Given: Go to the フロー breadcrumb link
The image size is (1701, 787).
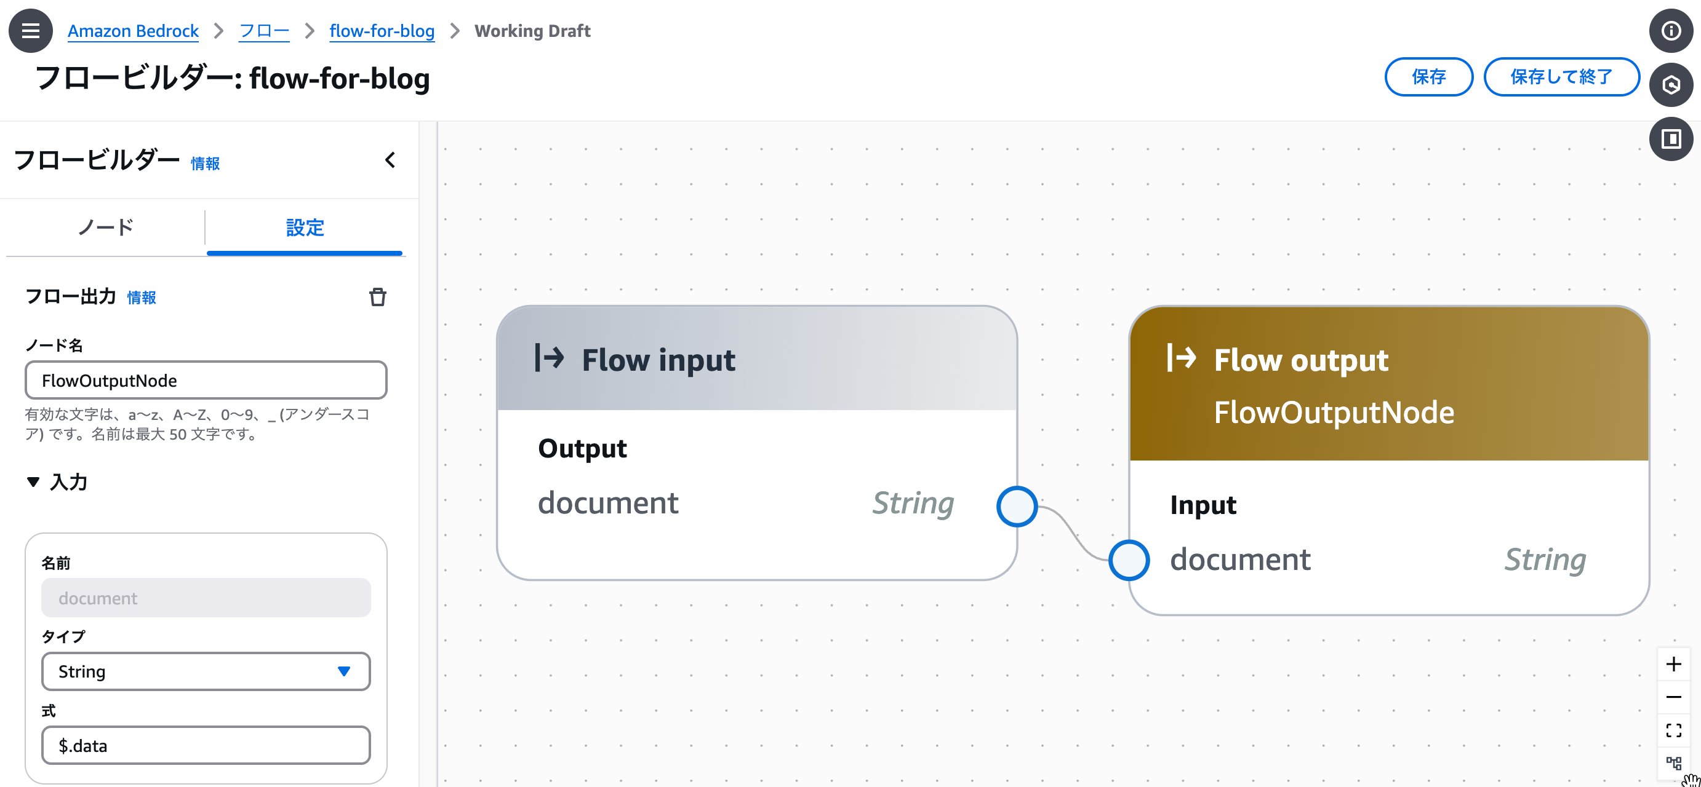Looking at the screenshot, I should click(264, 31).
